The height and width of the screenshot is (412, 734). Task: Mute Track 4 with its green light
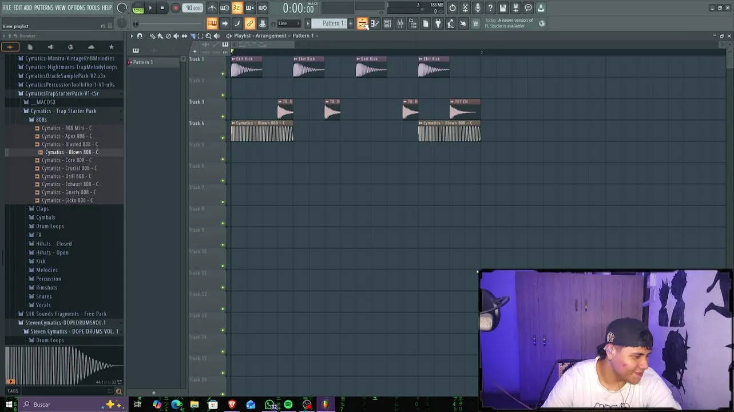223,138
